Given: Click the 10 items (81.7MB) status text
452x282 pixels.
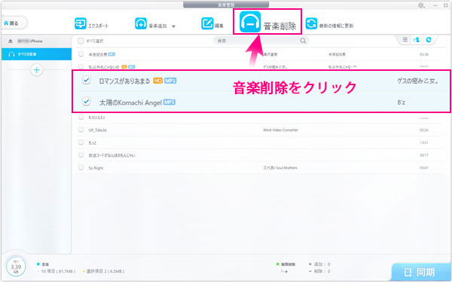Looking at the screenshot, I should [x=59, y=271].
